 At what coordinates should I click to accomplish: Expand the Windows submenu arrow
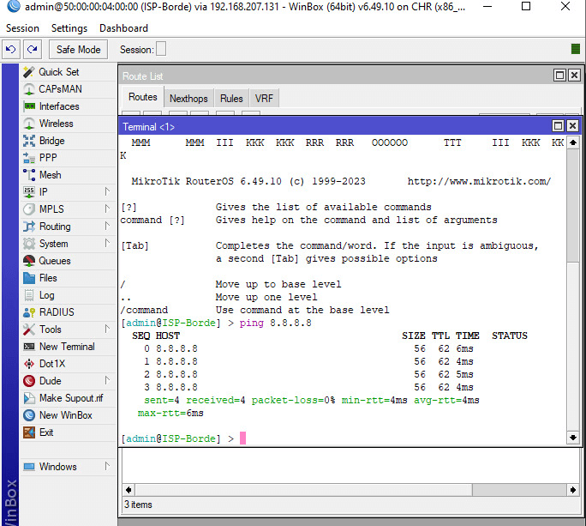pos(107,466)
